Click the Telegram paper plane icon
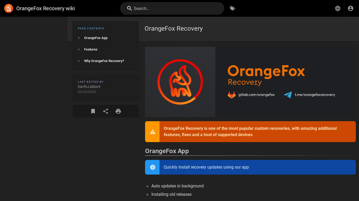The height and width of the screenshot is (201, 359). click(288, 95)
